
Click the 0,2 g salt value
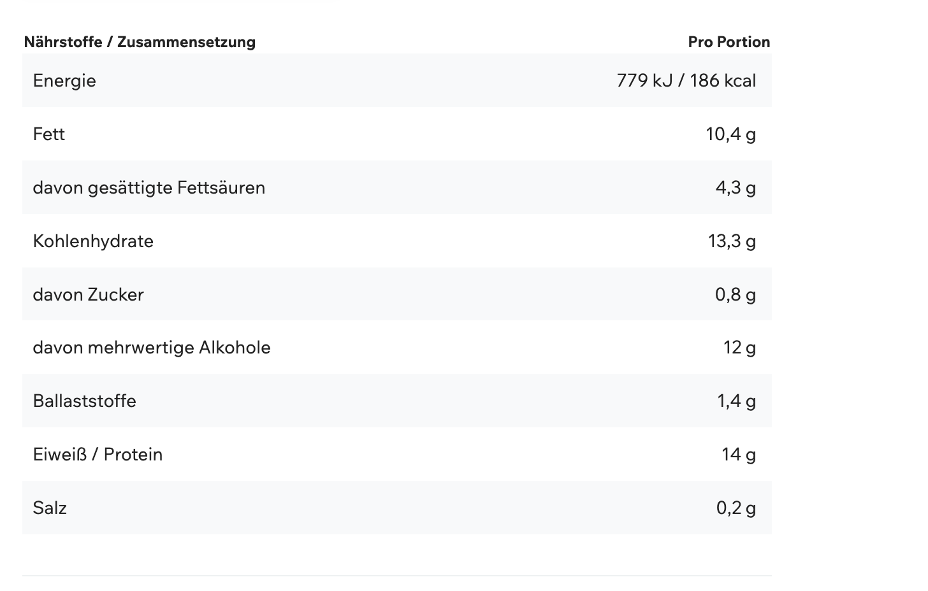point(736,508)
